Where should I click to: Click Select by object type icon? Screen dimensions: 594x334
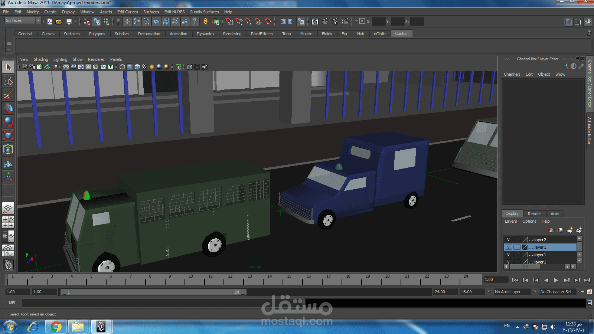[x=97, y=22]
